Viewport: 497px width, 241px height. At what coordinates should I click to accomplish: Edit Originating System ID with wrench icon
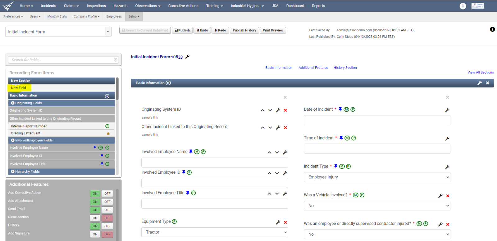click(x=278, y=110)
